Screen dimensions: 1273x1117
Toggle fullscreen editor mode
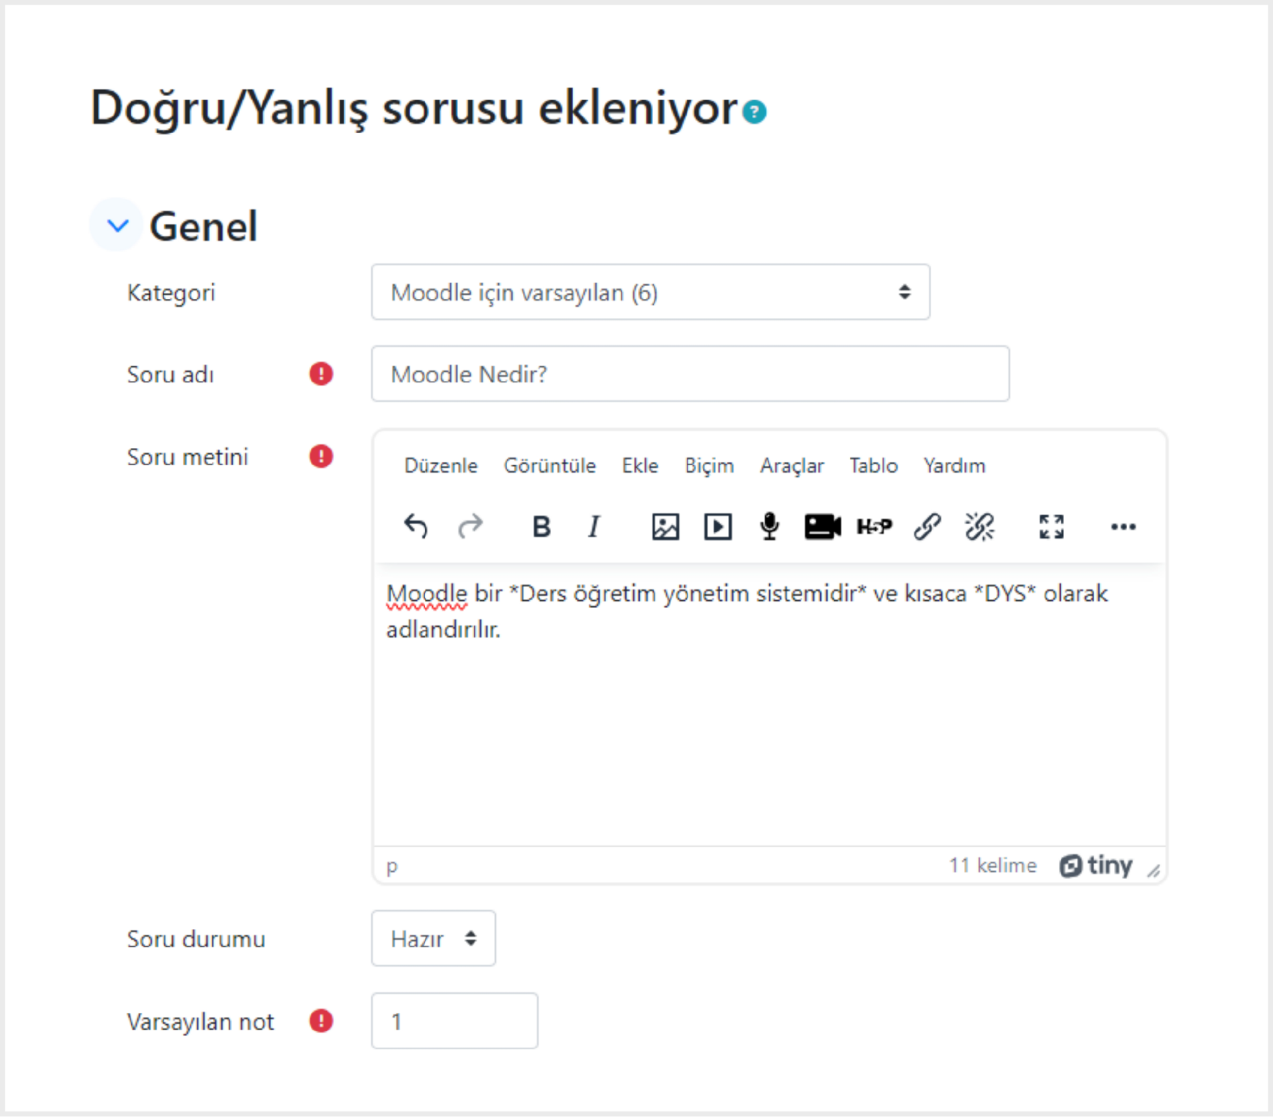(1051, 527)
